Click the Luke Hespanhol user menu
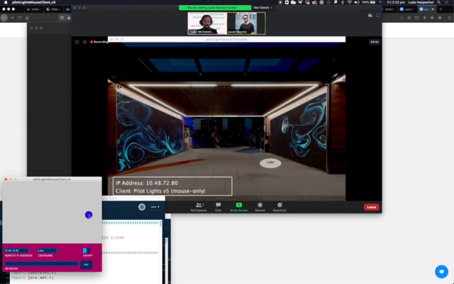 (421, 2)
